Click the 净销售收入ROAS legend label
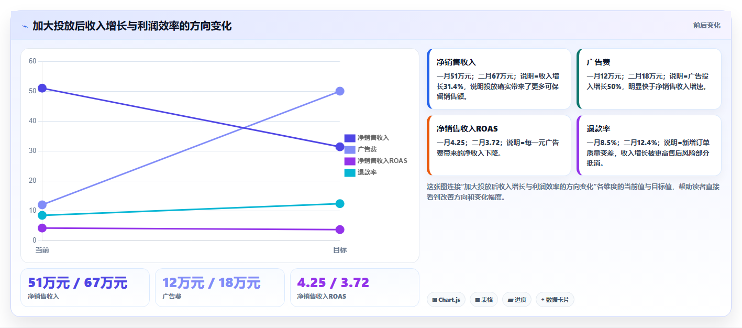Image resolution: width=742 pixels, height=328 pixels. [x=382, y=161]
